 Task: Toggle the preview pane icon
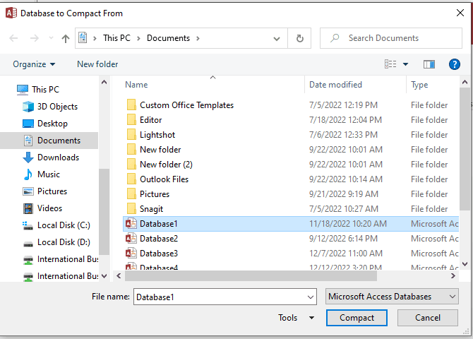(429, 64)
